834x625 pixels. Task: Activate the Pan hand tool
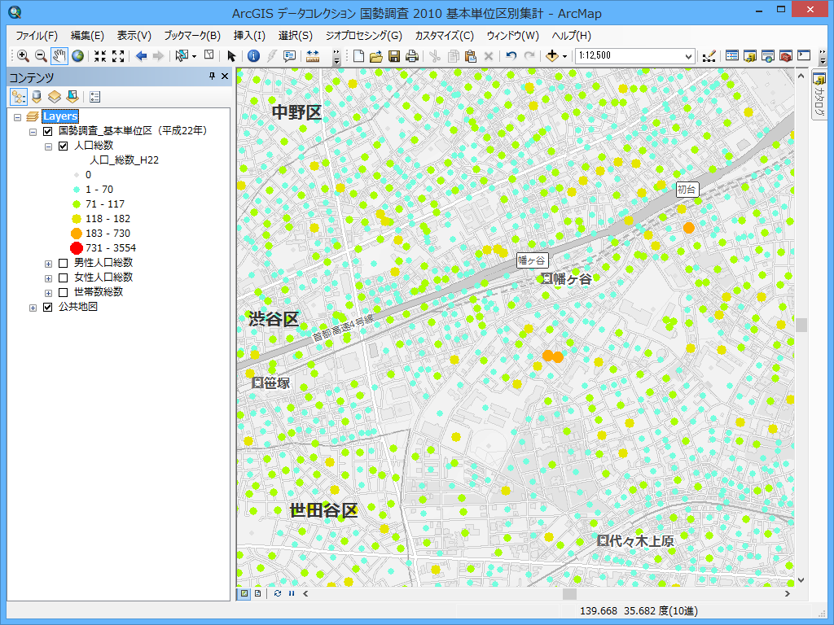point(59,56)
